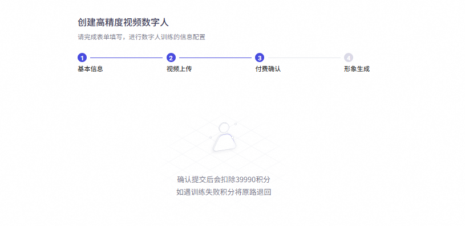
Task: Click step 3 circle for 付费确认
Action: coord(260,57)
